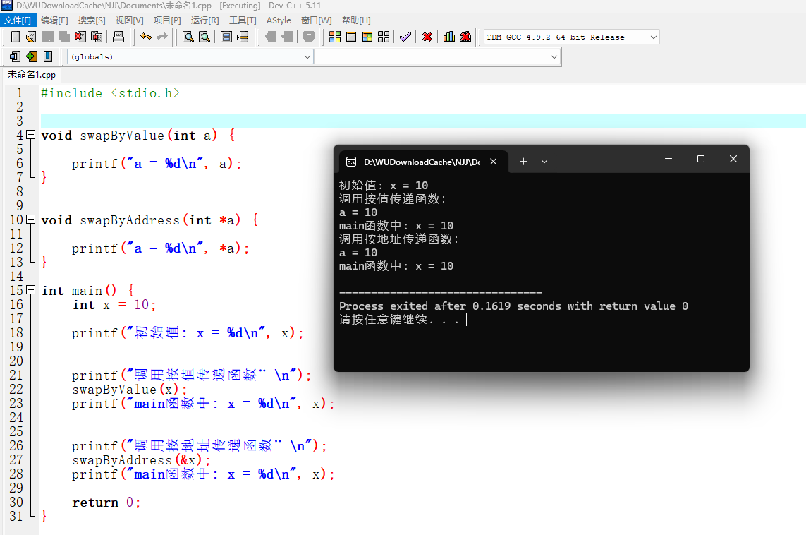
Task: Click the New file toolbar icon
Action: click(x=16, y=37)
